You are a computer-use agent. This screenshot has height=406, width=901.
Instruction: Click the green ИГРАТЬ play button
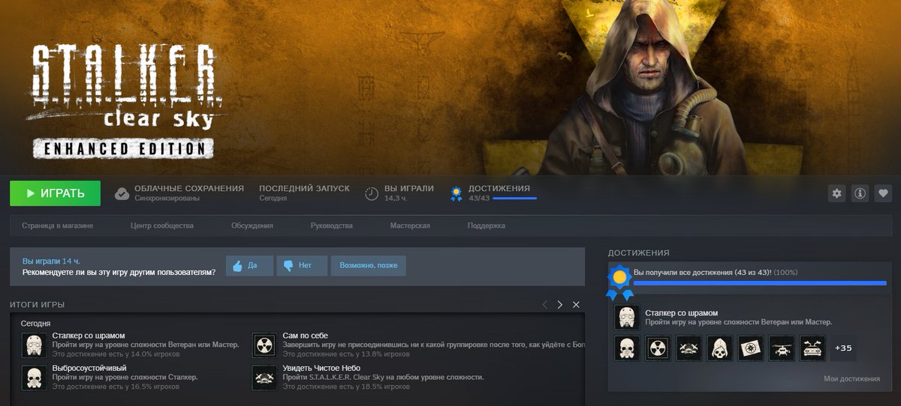(x=56, y=193)
